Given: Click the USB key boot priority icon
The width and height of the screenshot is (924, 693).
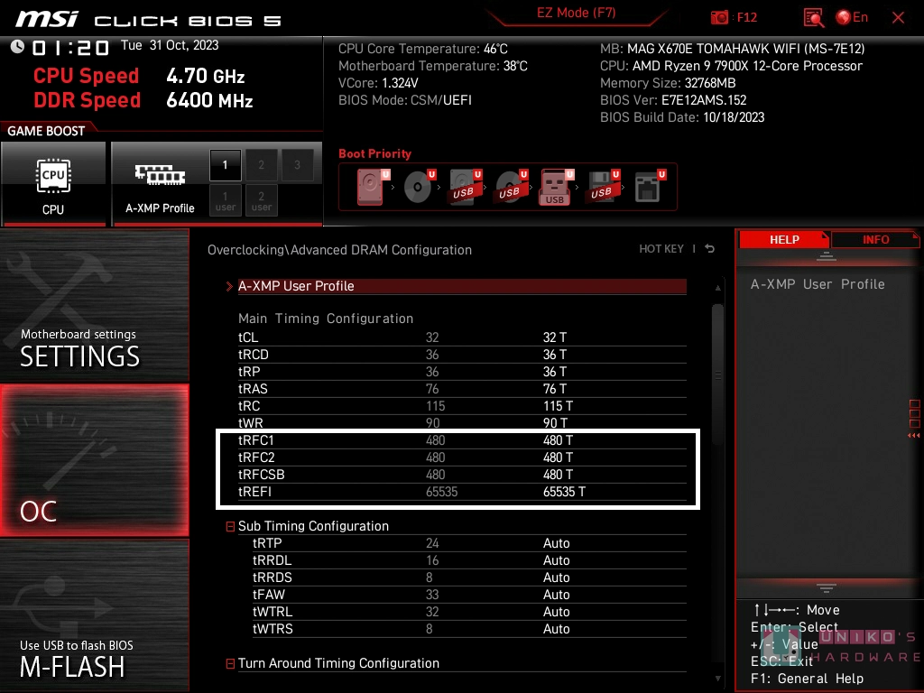Looking at the screenshot, I should [x=556, y=187].
